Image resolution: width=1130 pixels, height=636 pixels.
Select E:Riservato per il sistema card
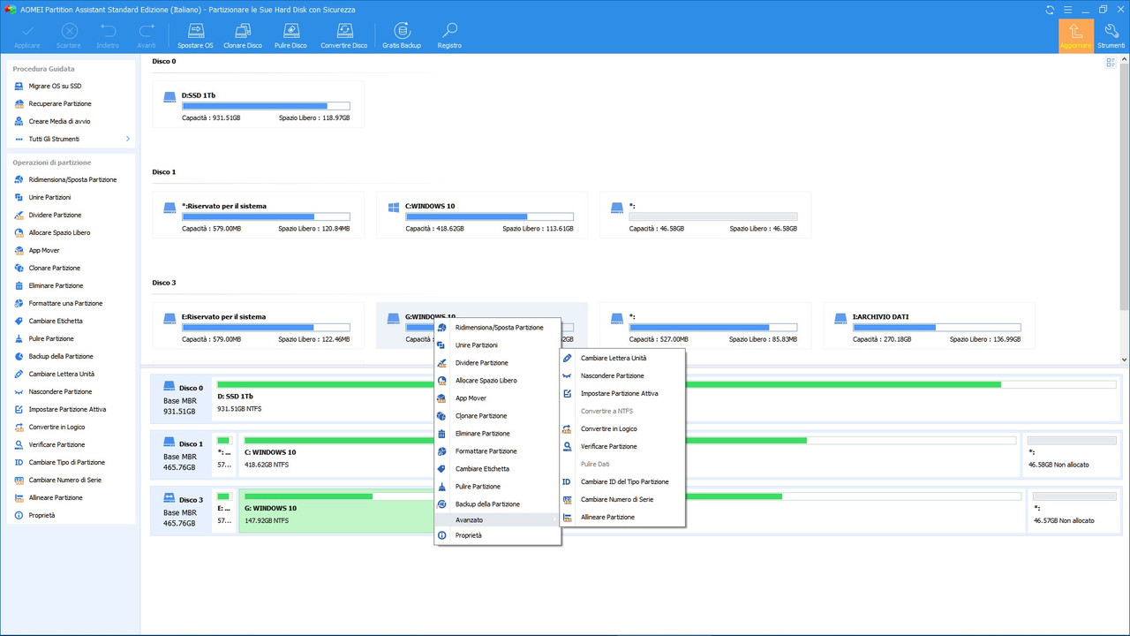(258, 325)
